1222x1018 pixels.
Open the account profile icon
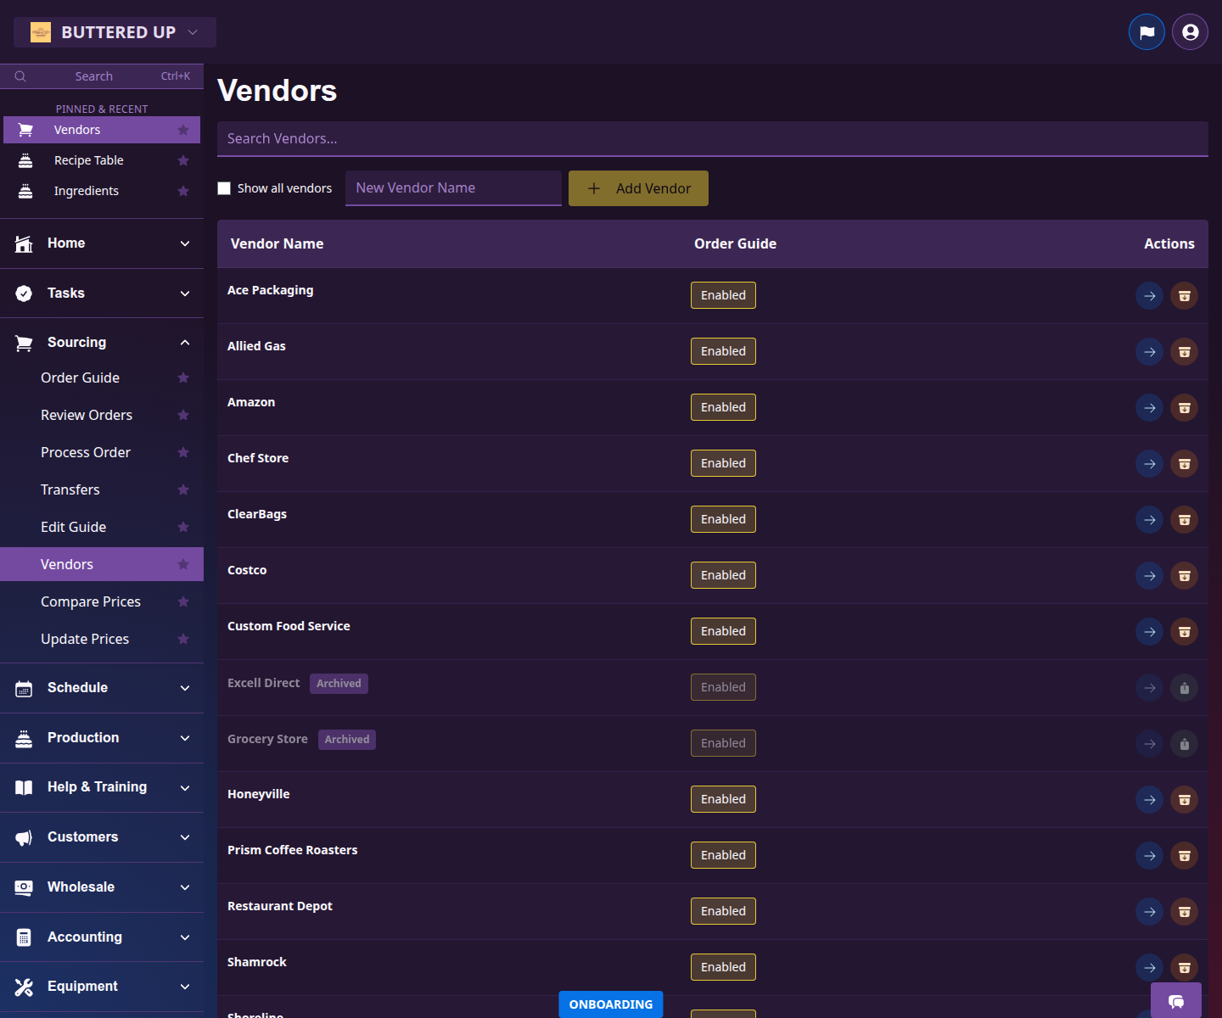click(1189, 31)
